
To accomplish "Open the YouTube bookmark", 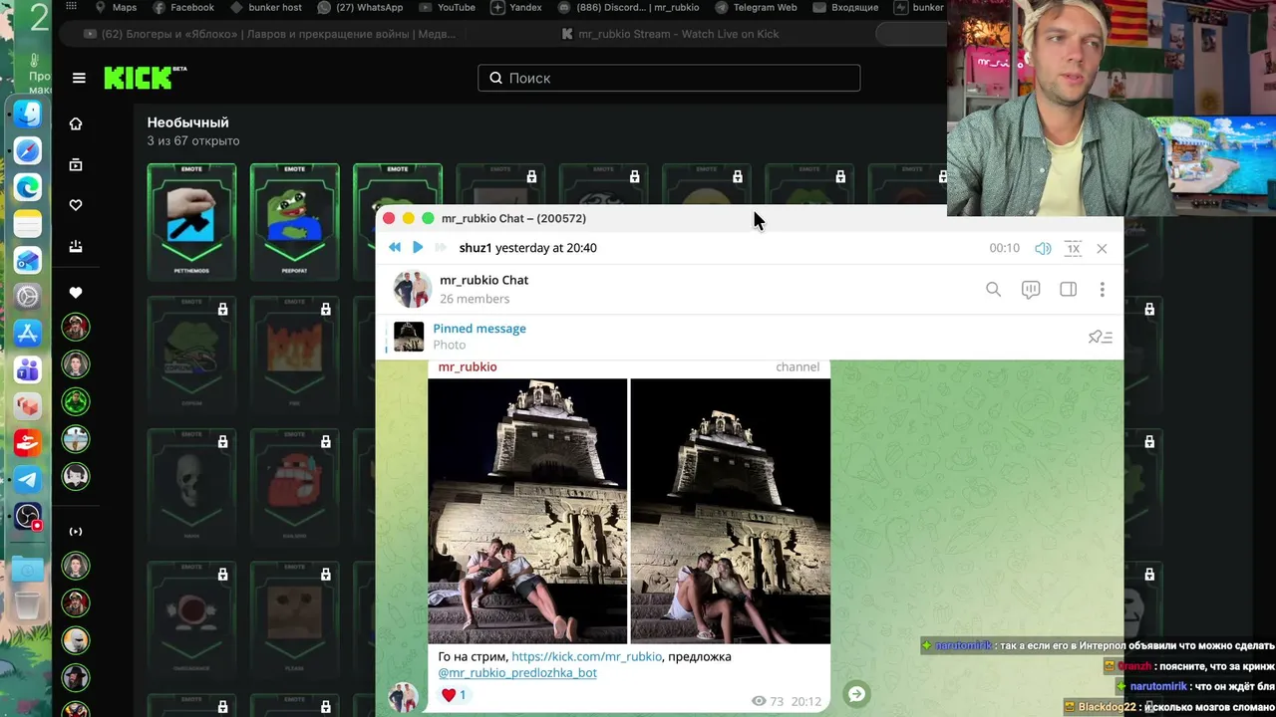I will (x=448, y=7).
